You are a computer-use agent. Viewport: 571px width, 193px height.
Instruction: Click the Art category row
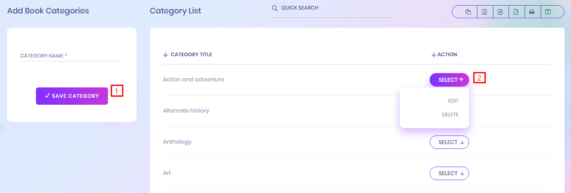pos(167,173)
